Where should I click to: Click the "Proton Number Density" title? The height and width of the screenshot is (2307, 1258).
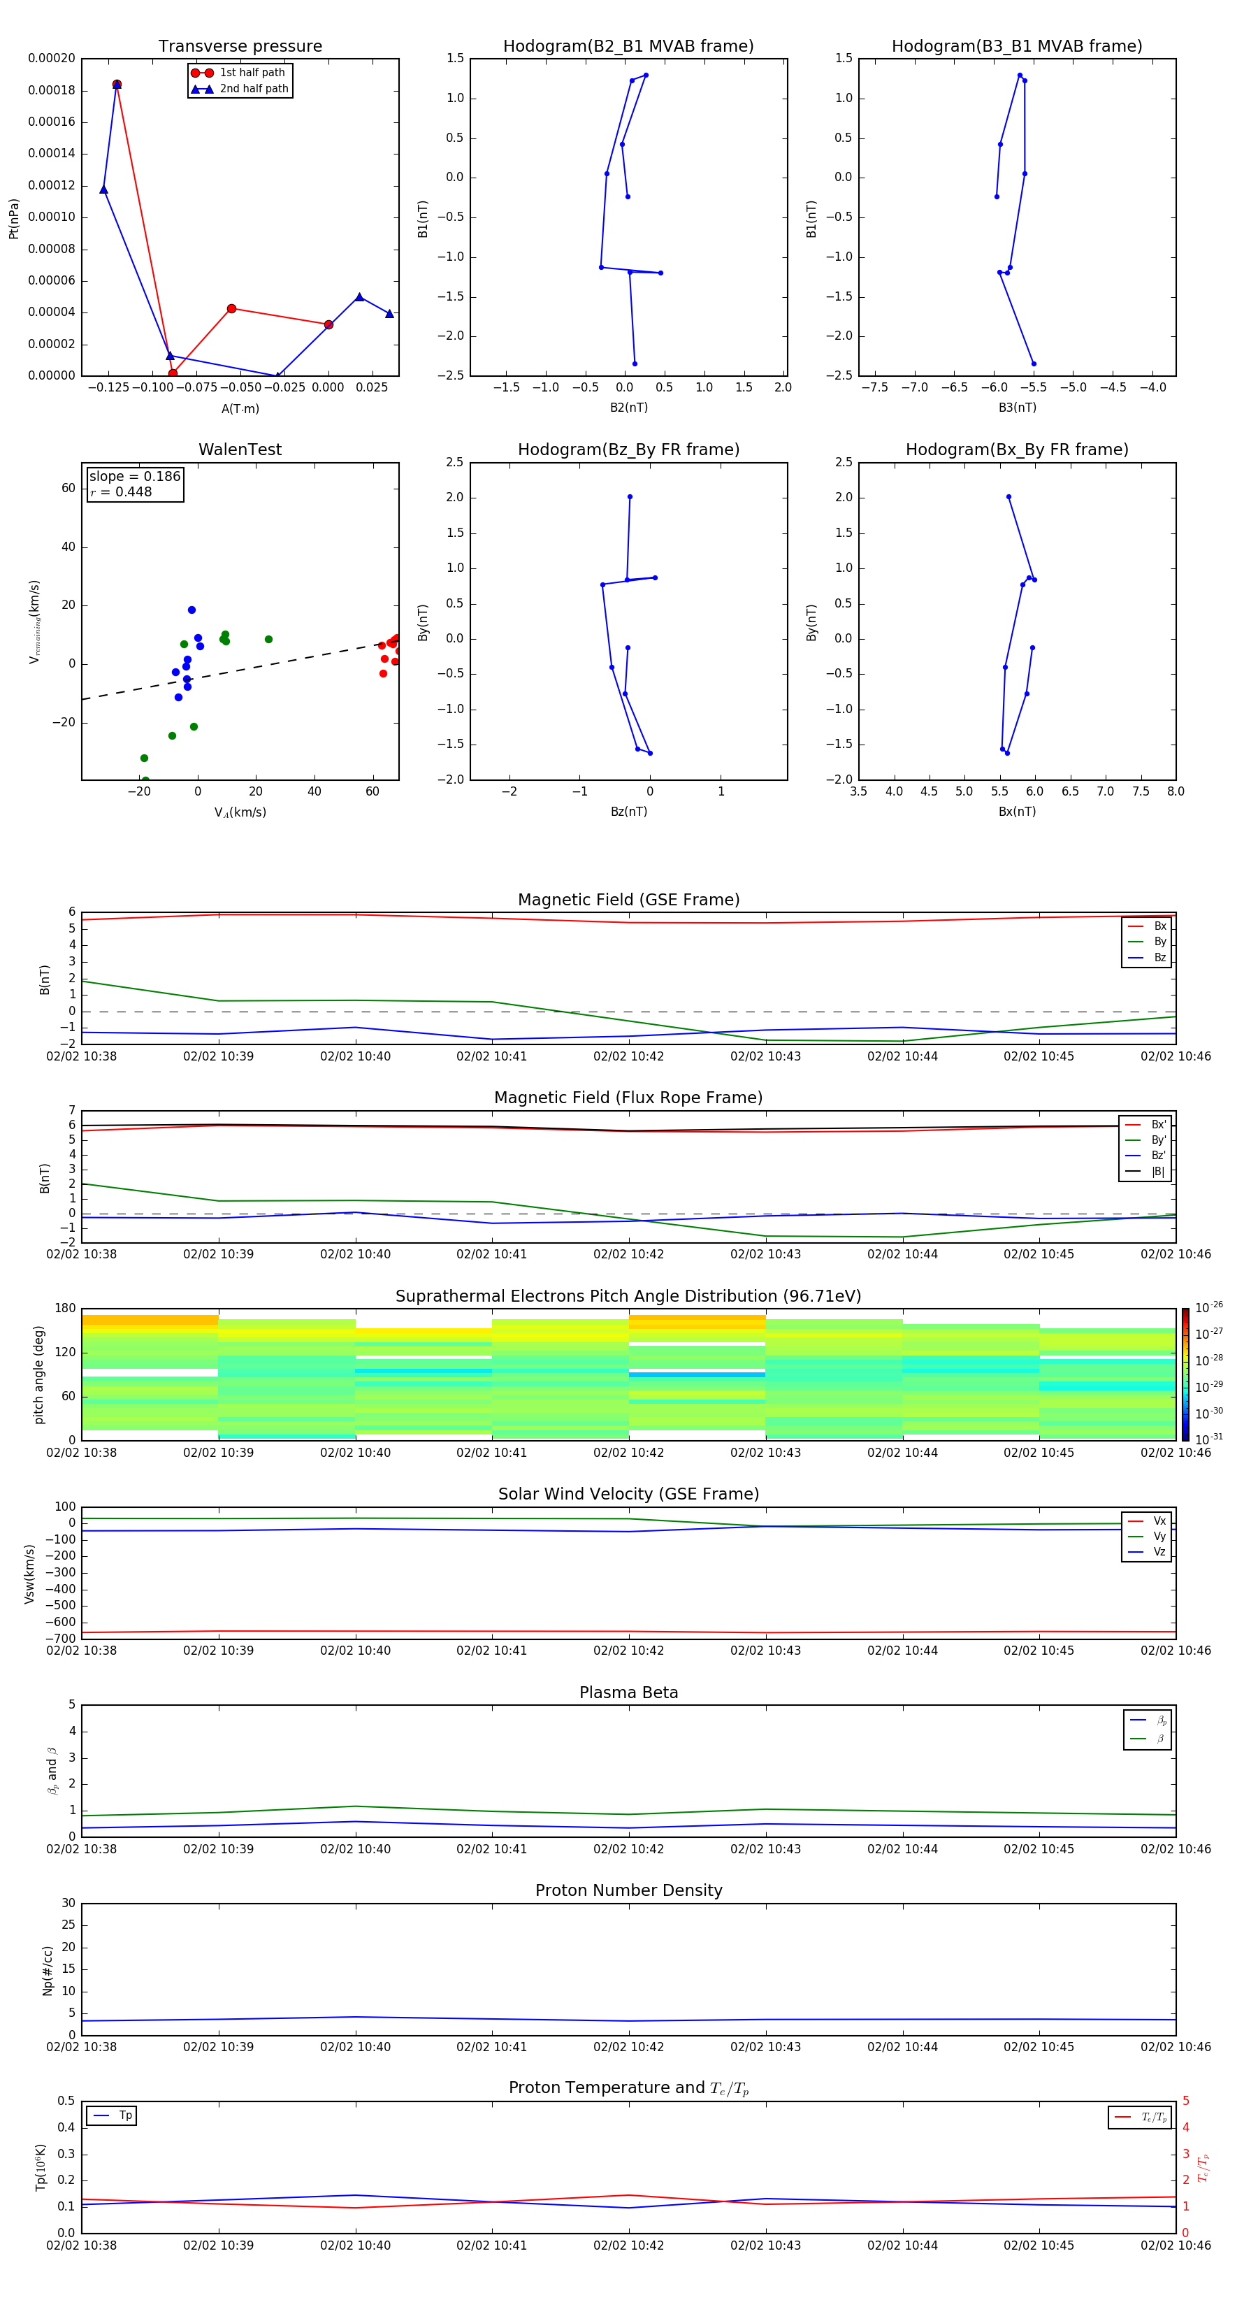[x=628, y=1890]
